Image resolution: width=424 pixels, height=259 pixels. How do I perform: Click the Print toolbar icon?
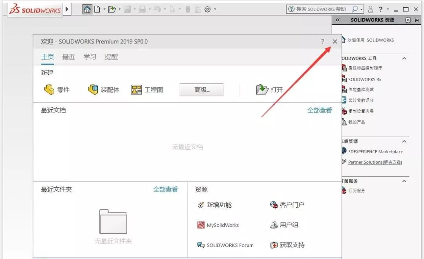click(142, 9)
